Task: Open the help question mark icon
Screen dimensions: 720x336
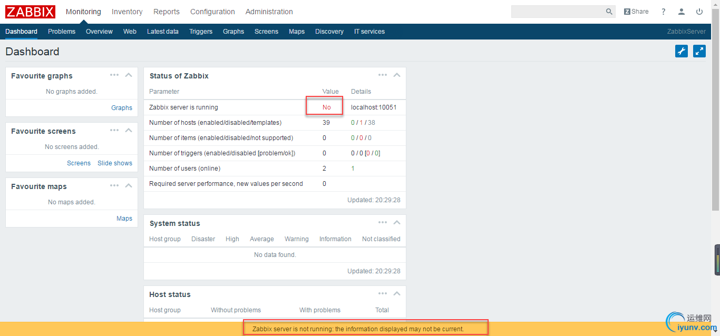Action: click(x=664, y=12)
